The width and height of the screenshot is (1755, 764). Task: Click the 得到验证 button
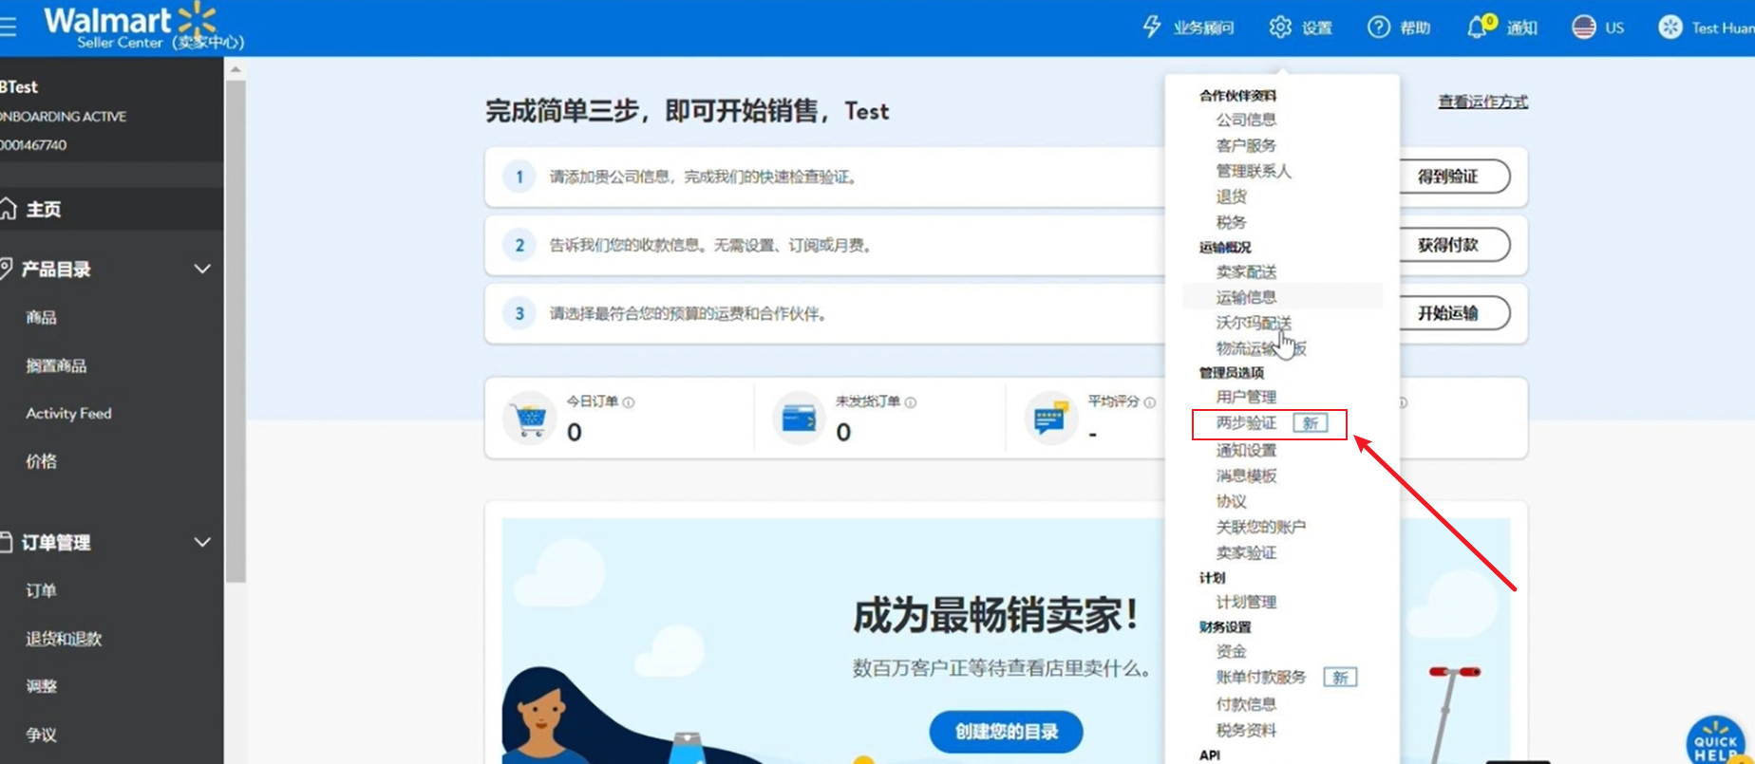[x=1447, y=177]
